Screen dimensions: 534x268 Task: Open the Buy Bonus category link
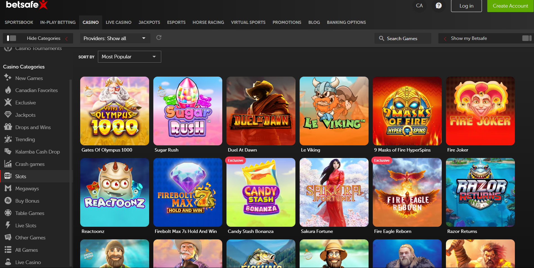[x=27, y=201]
